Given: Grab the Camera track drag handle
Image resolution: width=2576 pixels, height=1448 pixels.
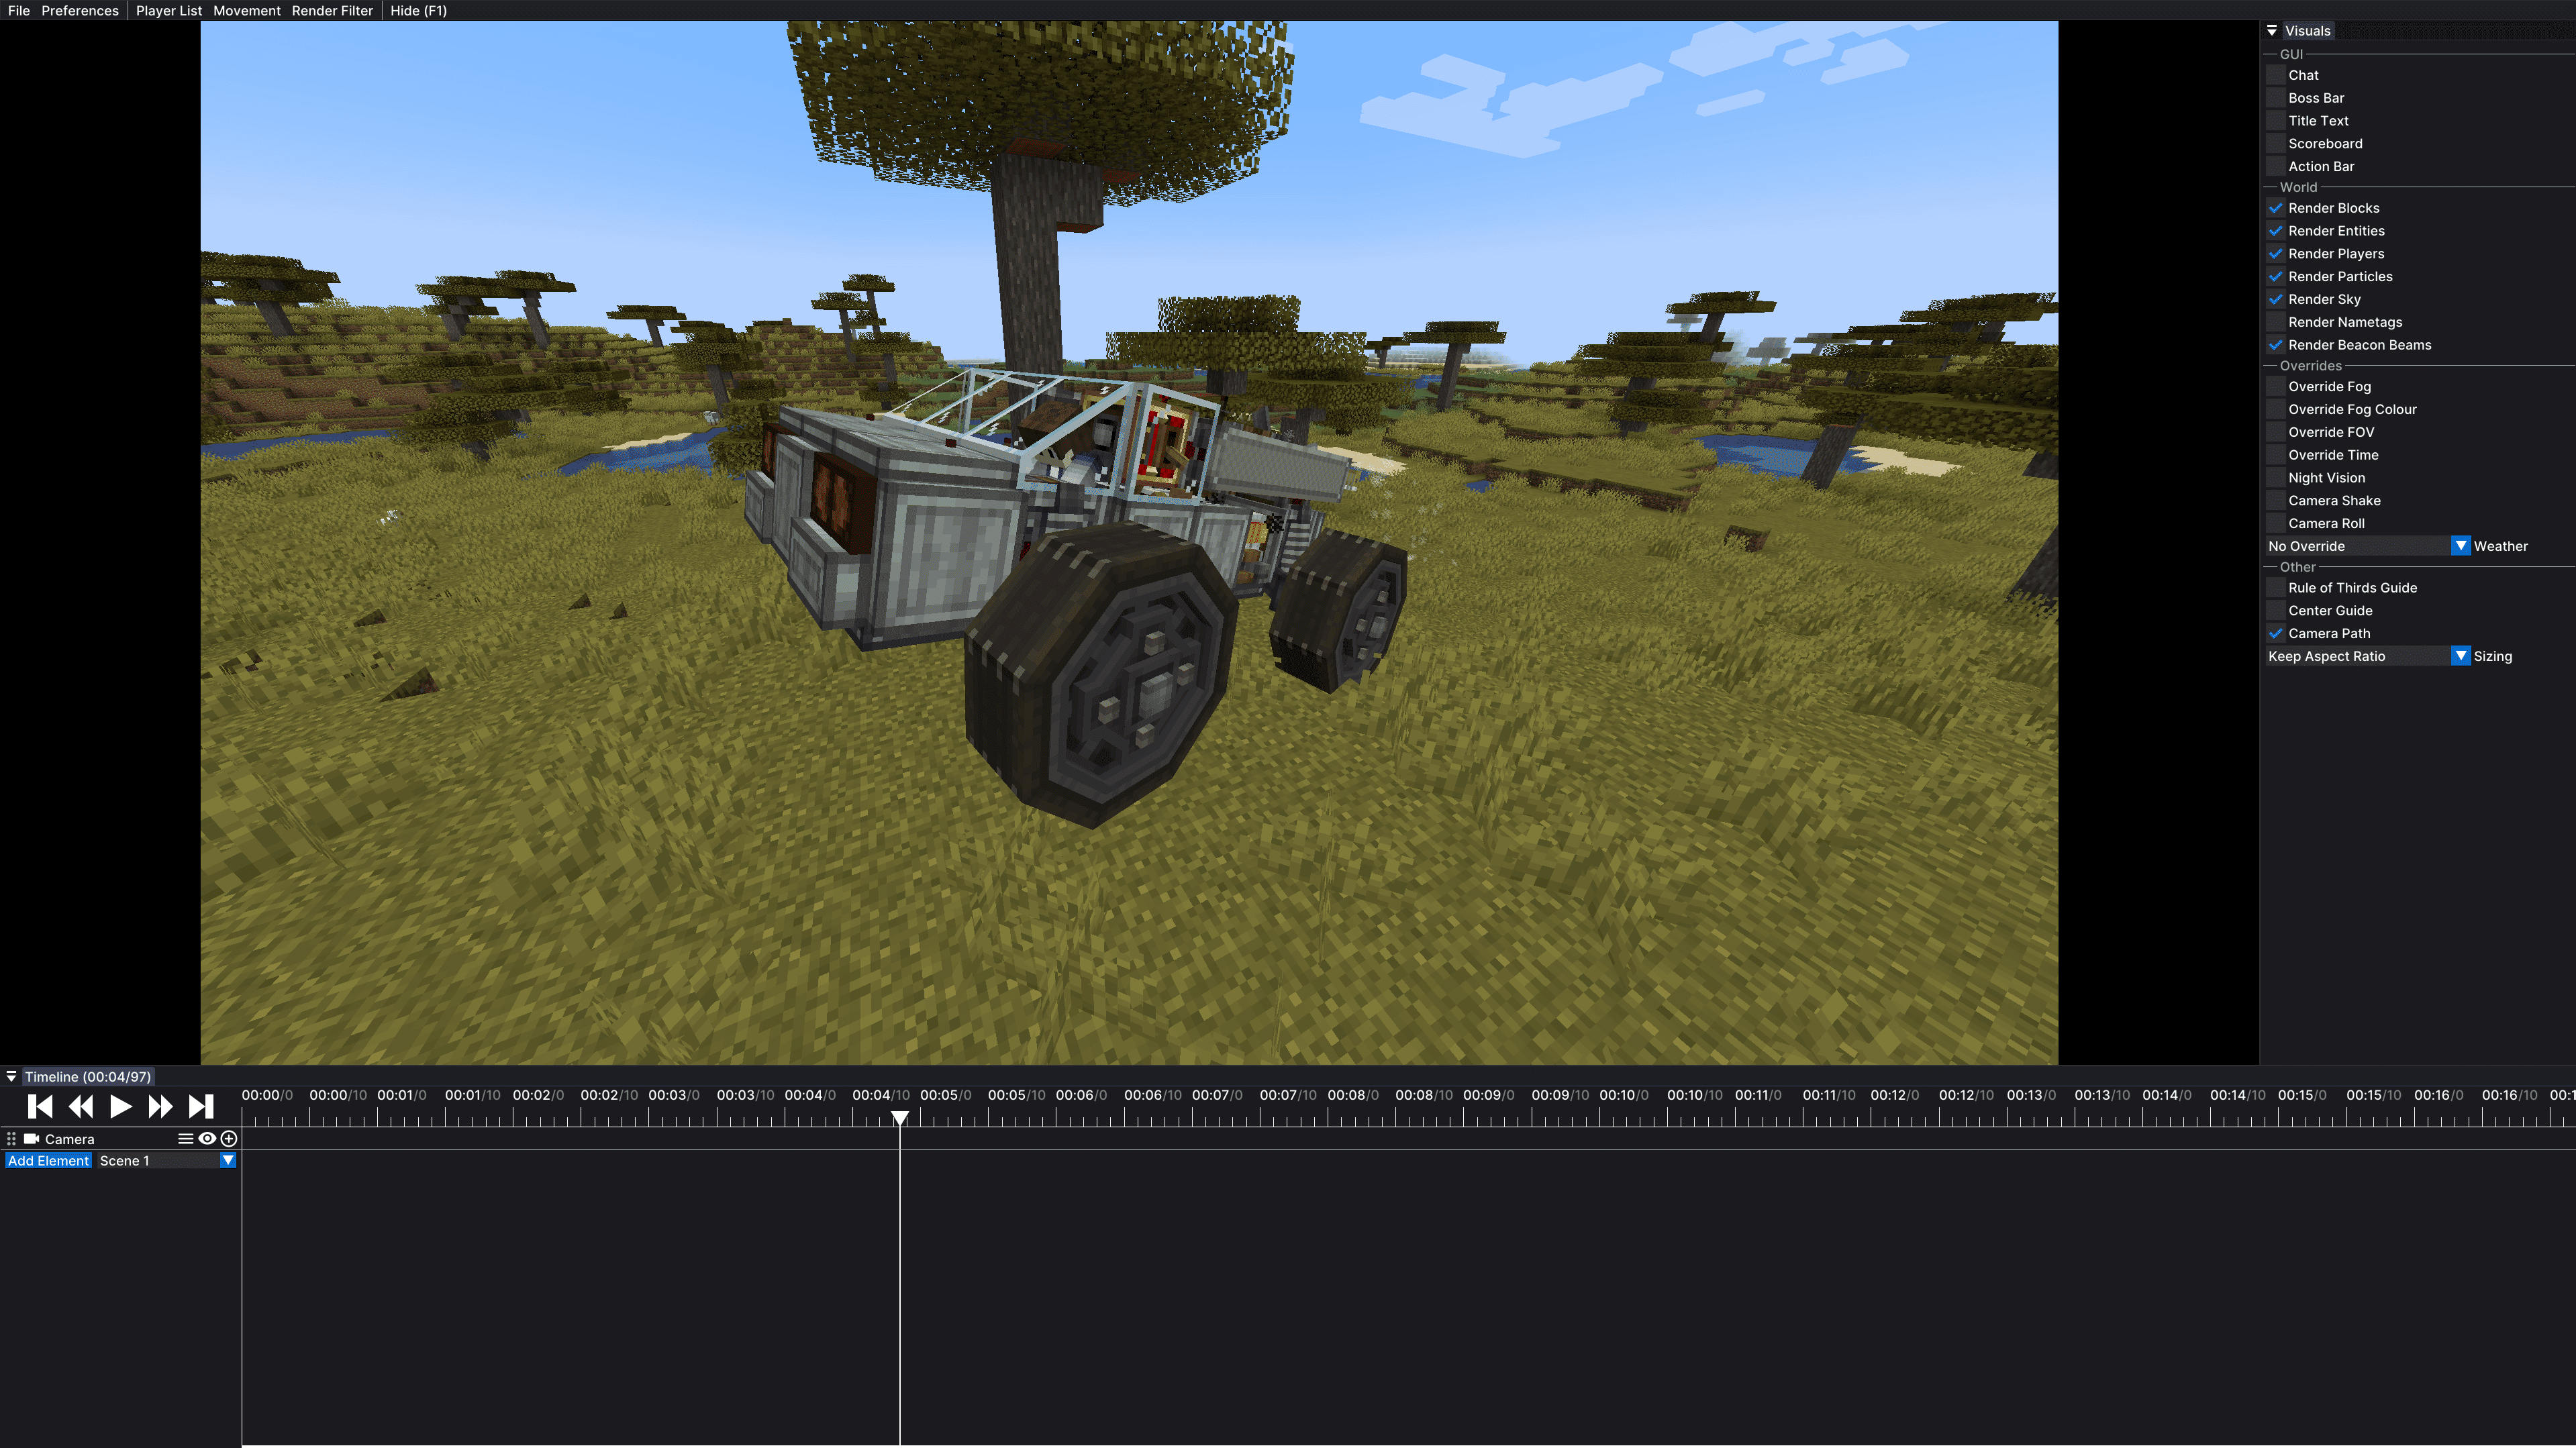Looking at the screenshot, I should [11, 1138].
